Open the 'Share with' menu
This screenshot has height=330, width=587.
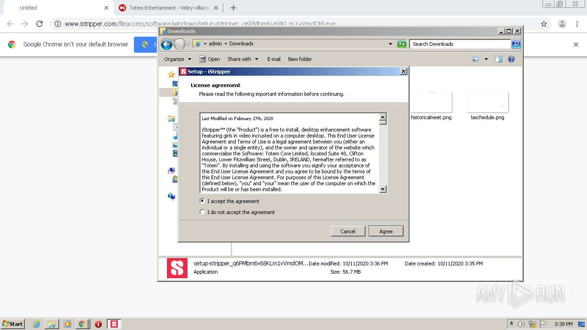click(243, 59)
